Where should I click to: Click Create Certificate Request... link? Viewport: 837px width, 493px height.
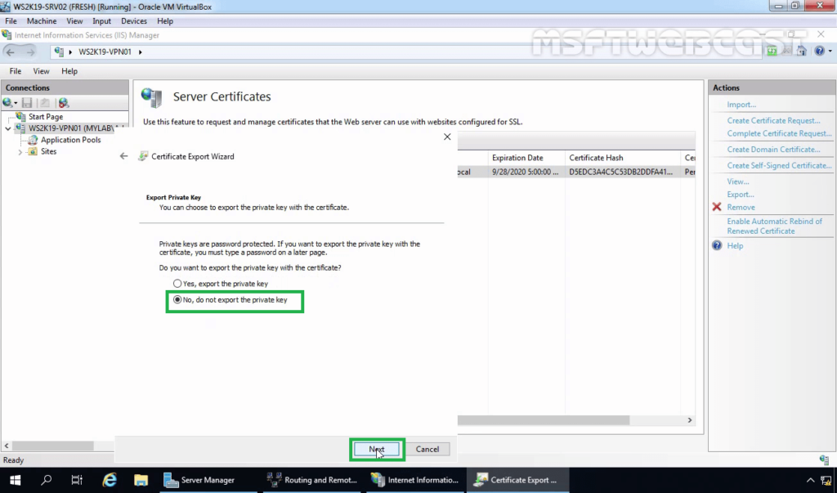(773, 121)
